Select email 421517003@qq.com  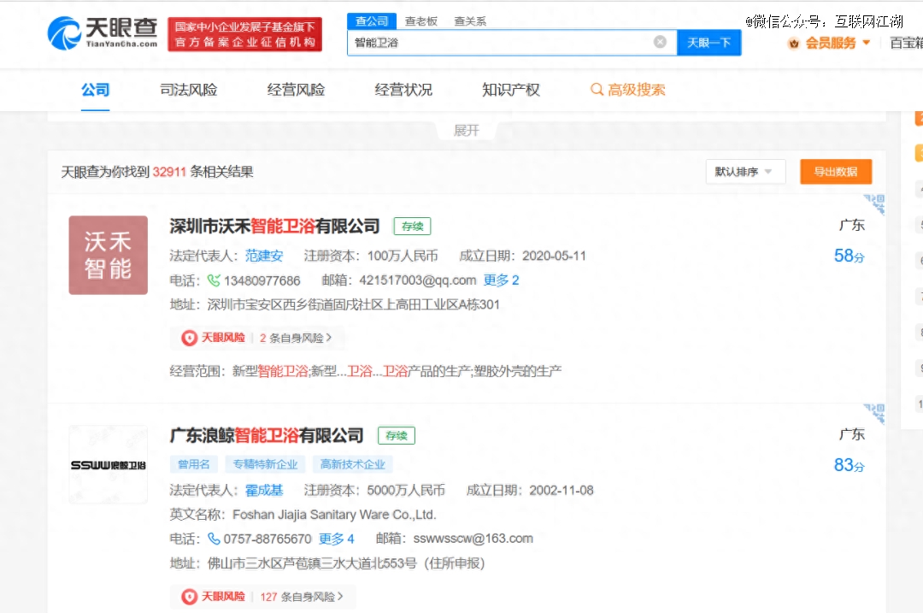[x=417, y=280]
